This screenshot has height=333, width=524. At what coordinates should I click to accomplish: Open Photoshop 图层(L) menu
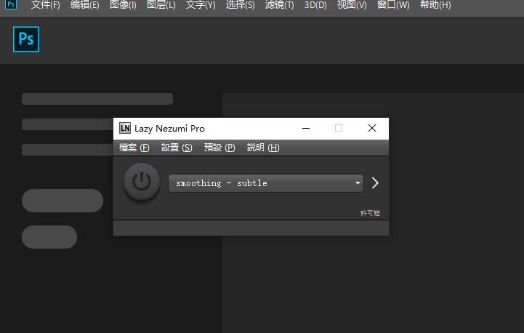pyautogui.click(x=161, y=5)
